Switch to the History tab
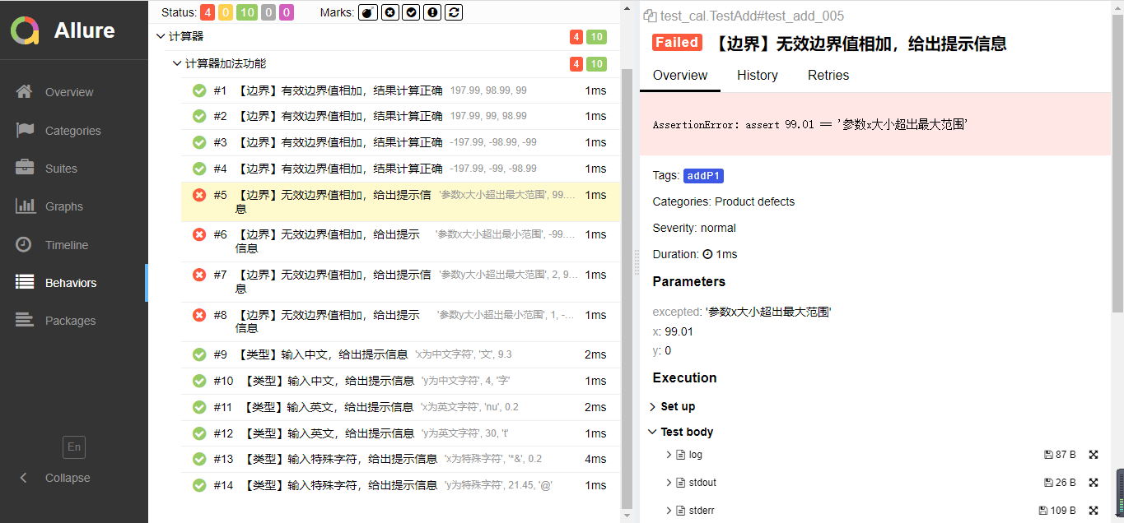The image size is (1124, 523). coord(757,75)
